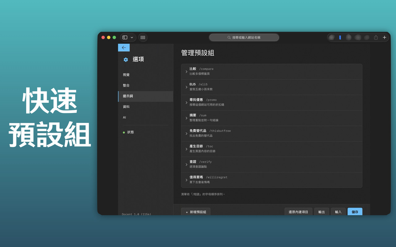The height and width of the screenshot is (247, 396).
Task: Select 資料 in the sidebar
Action: point(145,107)
